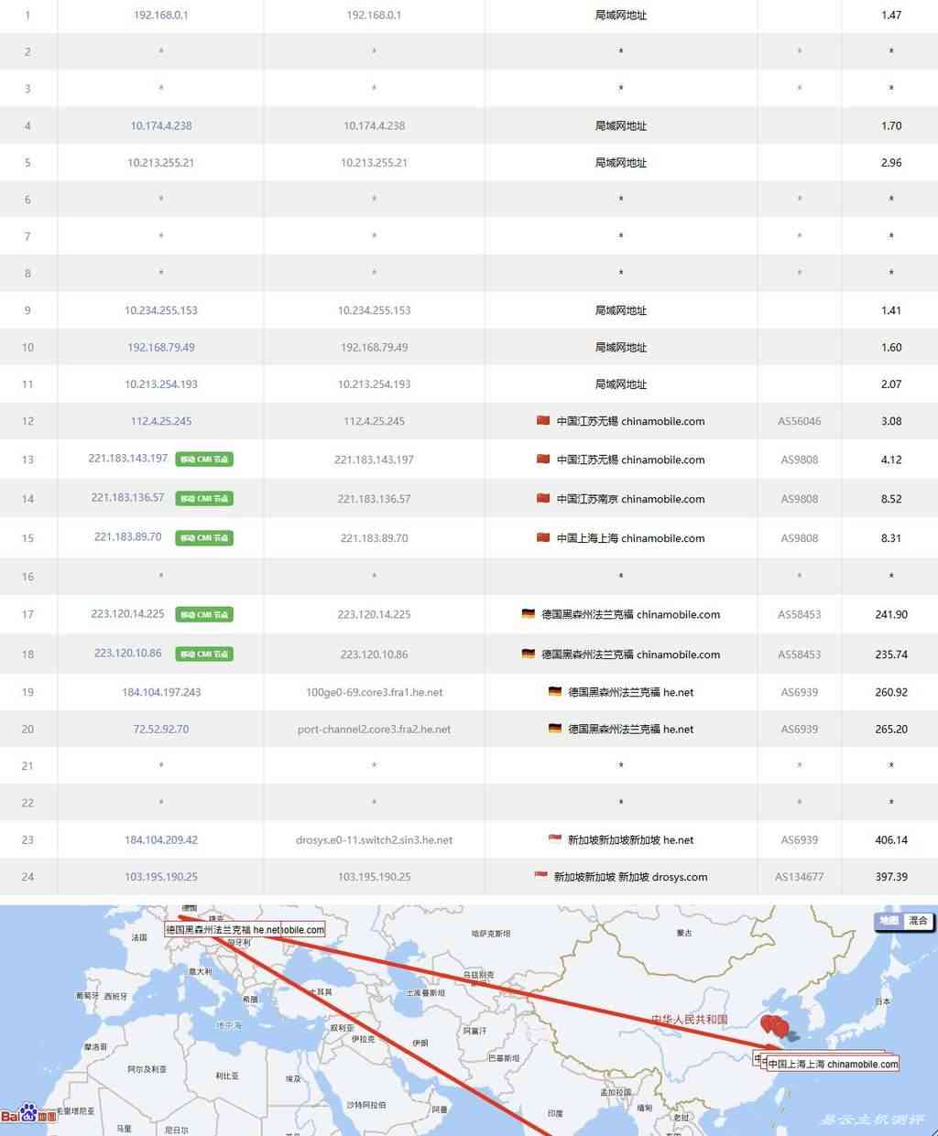
Task: Click 德国黑森州法兰克福 chinamobile.com in hop 18 row
Action: tap(631, 655)
